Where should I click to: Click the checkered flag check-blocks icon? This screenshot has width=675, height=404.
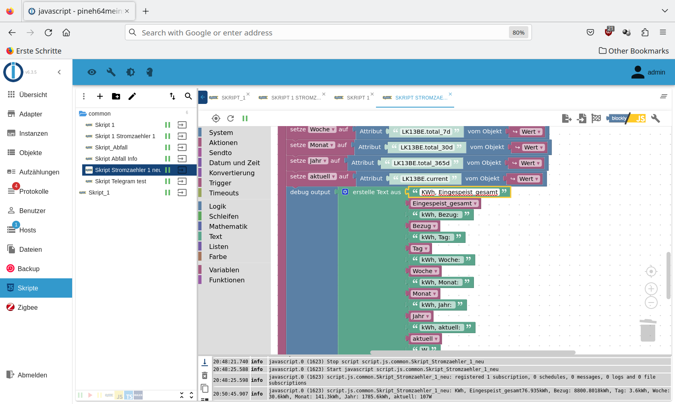click(x=596, y=118)
